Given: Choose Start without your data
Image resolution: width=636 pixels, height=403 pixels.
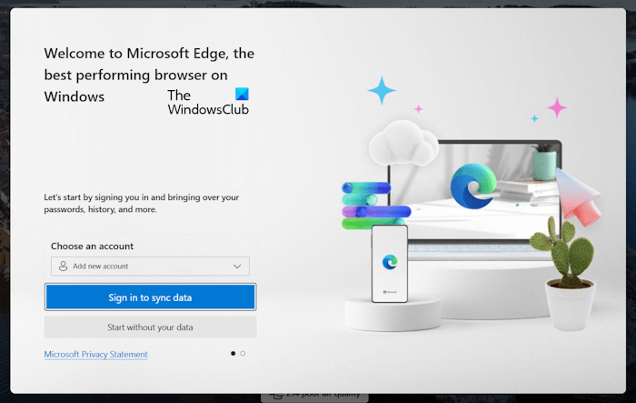Looking at the screenshot, I should 150,327.
